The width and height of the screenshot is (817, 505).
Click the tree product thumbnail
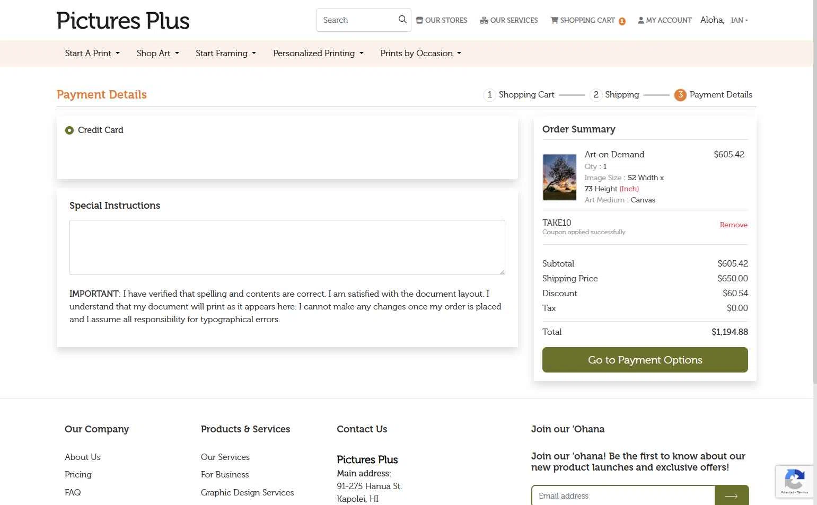tap(559, 177)
